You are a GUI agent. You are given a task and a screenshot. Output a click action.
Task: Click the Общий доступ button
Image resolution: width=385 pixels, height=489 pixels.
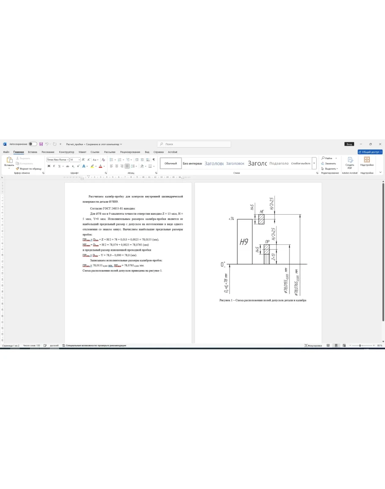(370, 152)
